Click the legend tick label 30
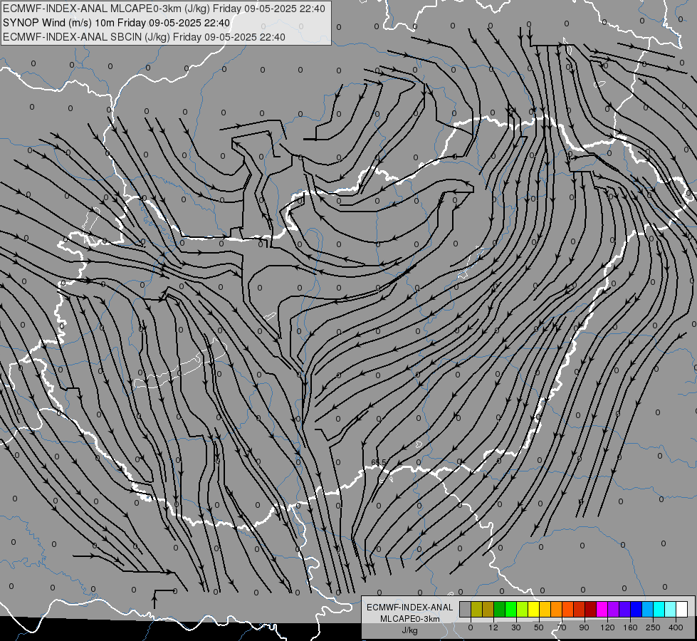The height and width of the screenshot is (641, 697). tap(515, 627)
